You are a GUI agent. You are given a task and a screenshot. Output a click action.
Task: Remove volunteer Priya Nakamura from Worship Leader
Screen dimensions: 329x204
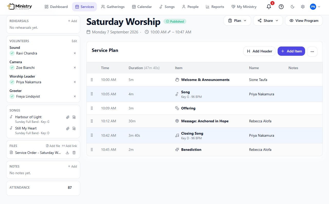click(75, 82)
